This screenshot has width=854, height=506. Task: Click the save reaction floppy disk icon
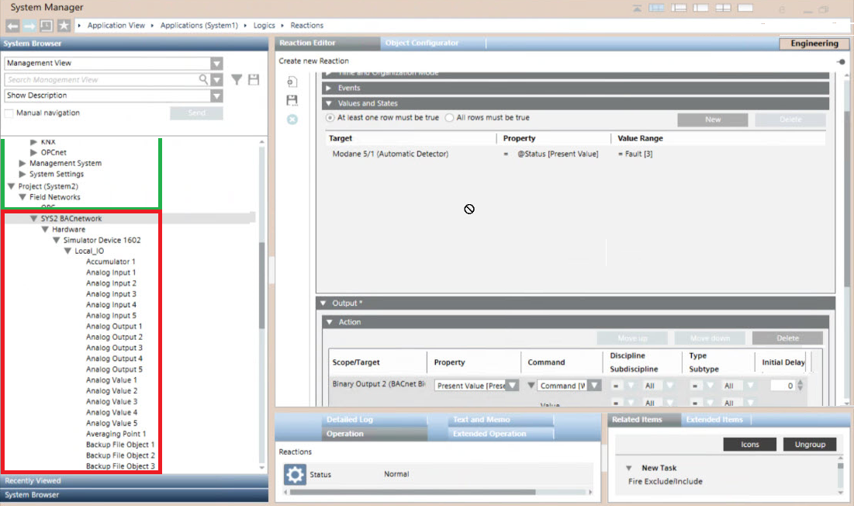pos(292,100)
